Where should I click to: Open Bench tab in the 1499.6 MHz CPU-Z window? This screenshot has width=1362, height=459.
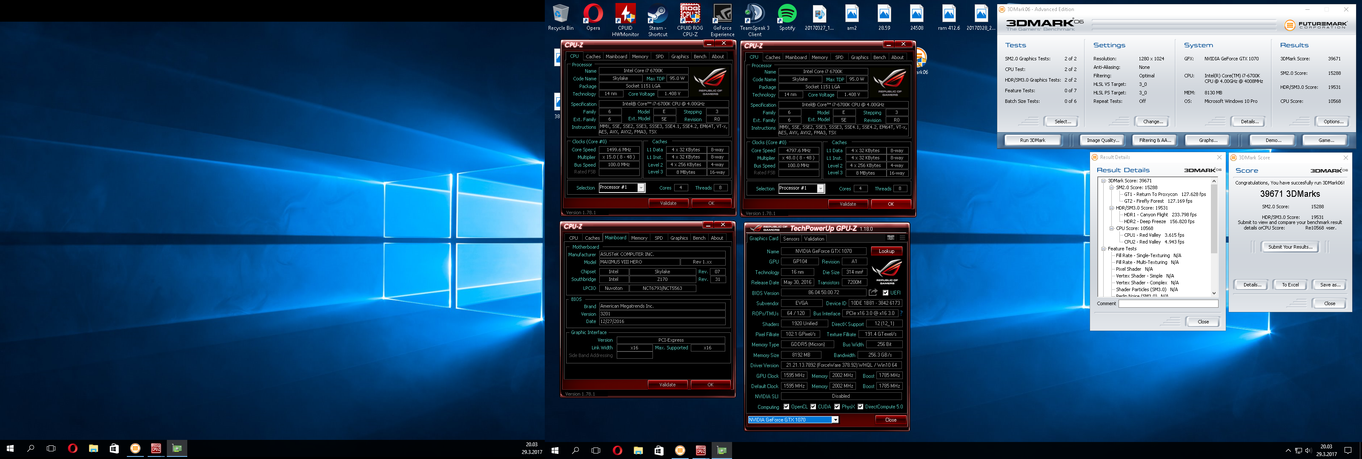tap(699, 57)
